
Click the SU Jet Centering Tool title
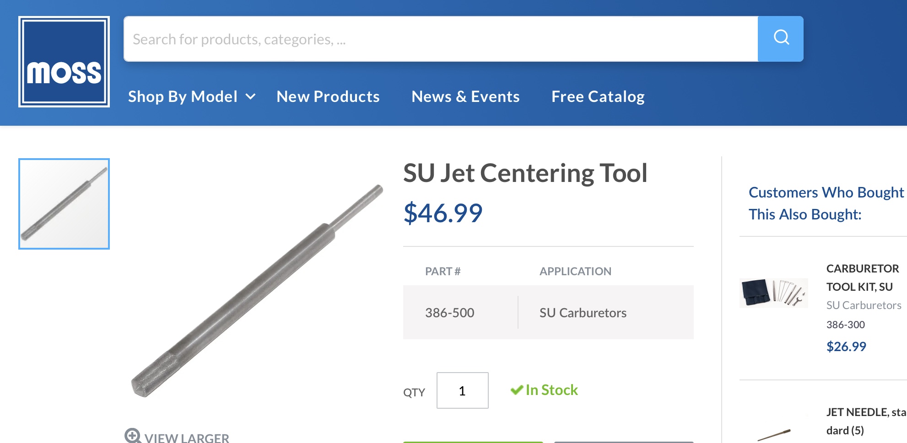(525, 173)
